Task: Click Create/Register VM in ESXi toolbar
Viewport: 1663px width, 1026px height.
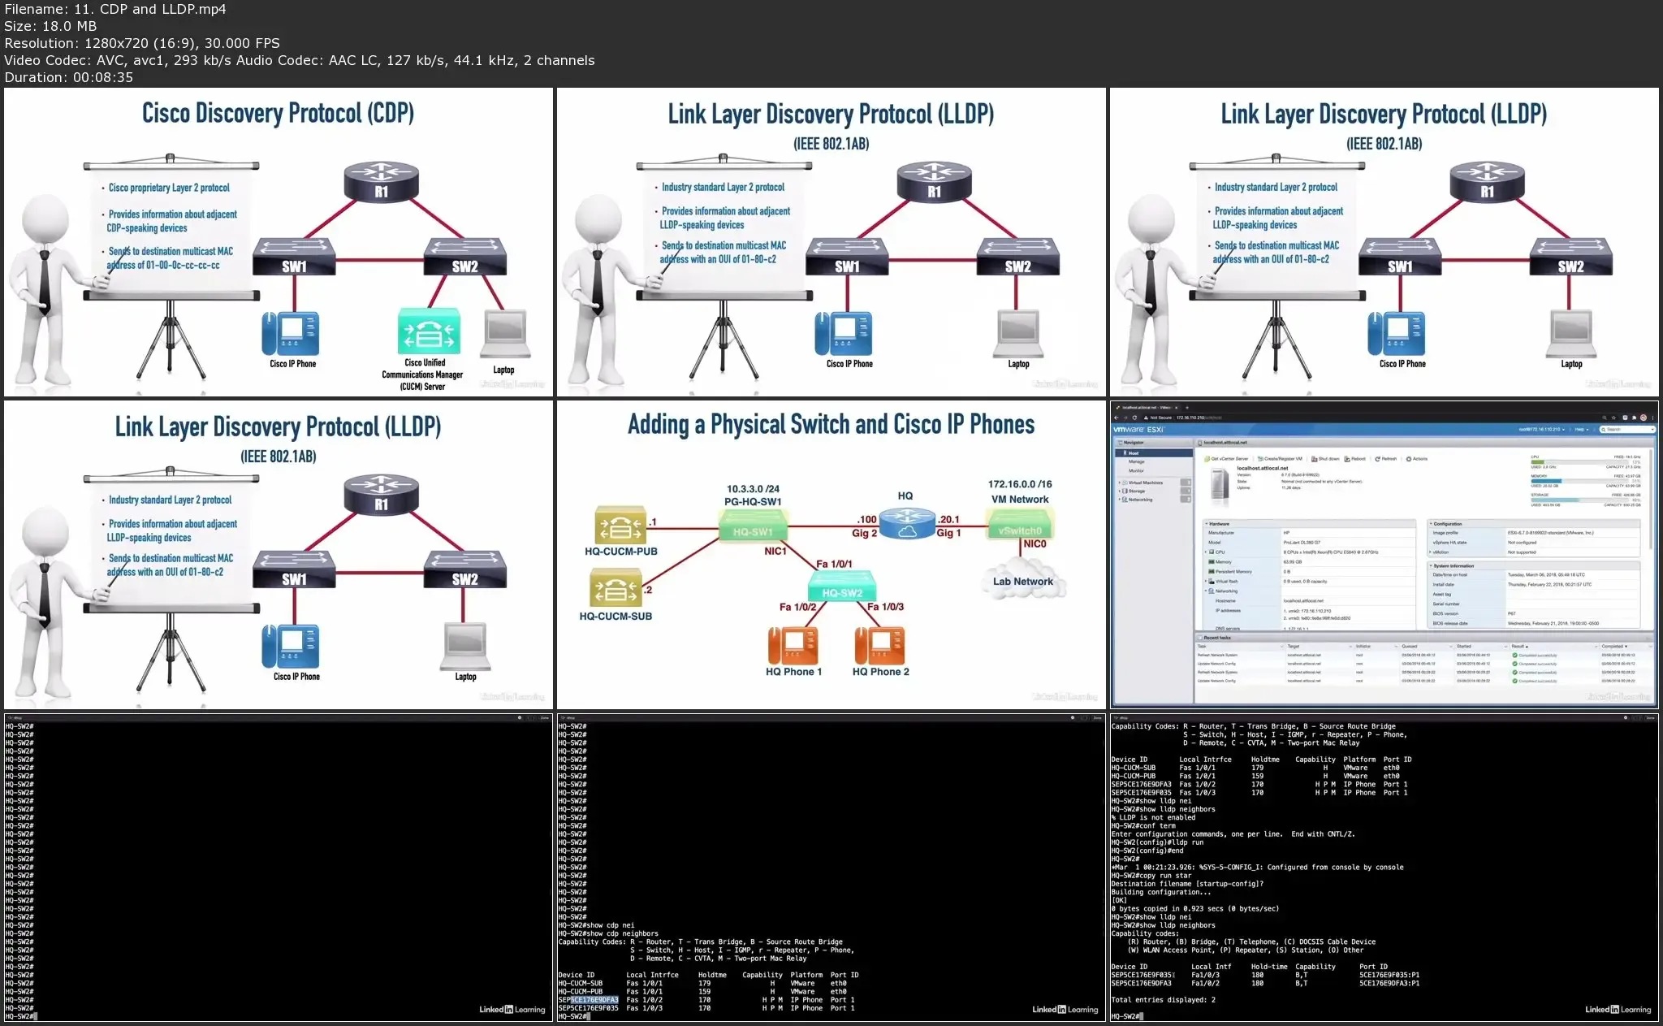Action: click(x=1281, y=458)
